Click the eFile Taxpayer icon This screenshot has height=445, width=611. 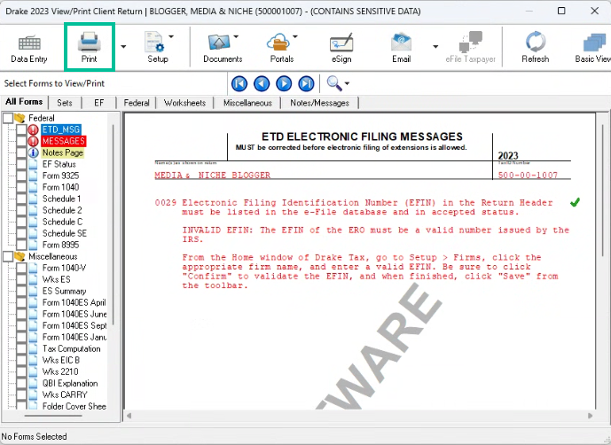coord(471,42)
